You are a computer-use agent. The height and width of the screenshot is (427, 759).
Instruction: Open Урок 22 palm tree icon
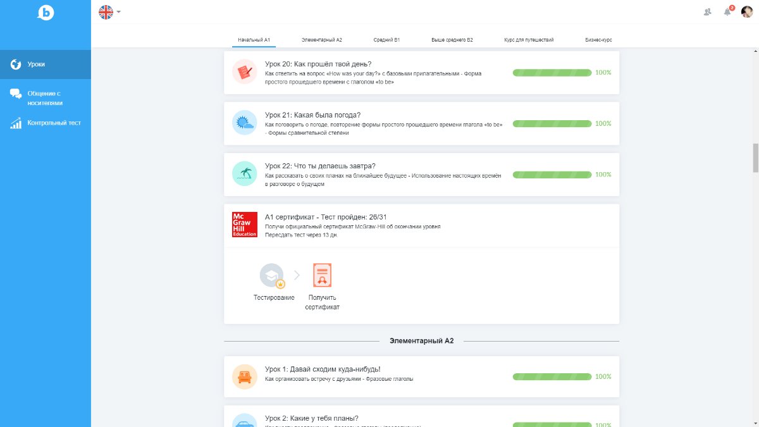[x=244, y=174]
